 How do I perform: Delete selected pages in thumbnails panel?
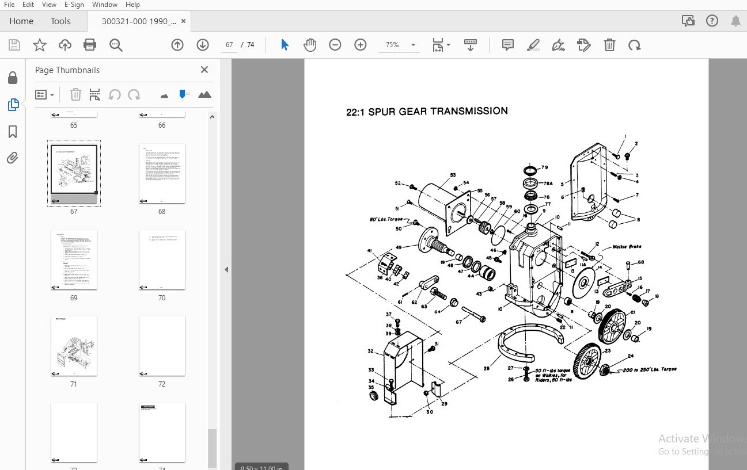[x=75, y=94]
